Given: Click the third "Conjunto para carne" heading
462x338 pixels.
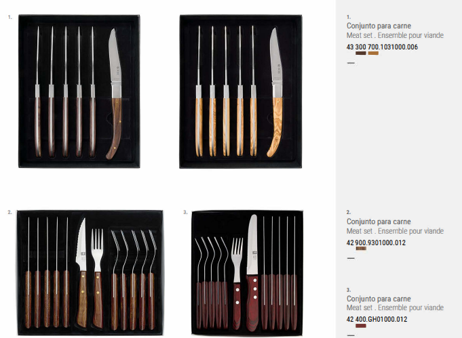Looking at the screenshot, I should (x=379, y=299).
